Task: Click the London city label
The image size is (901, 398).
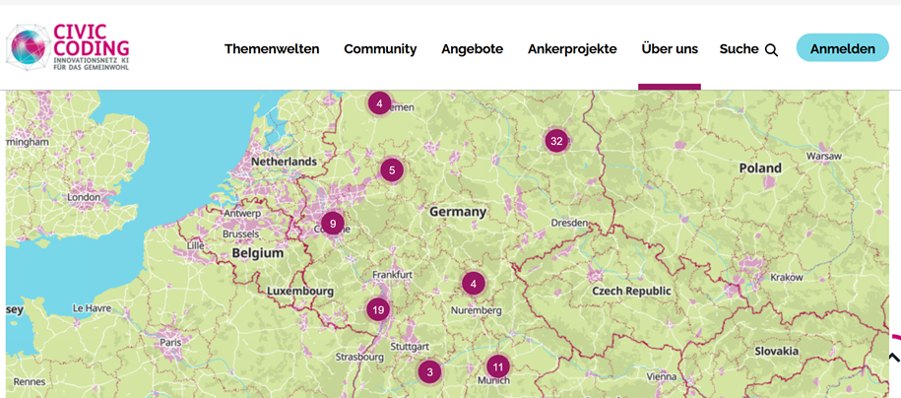Action: click(x=84, y=197)
